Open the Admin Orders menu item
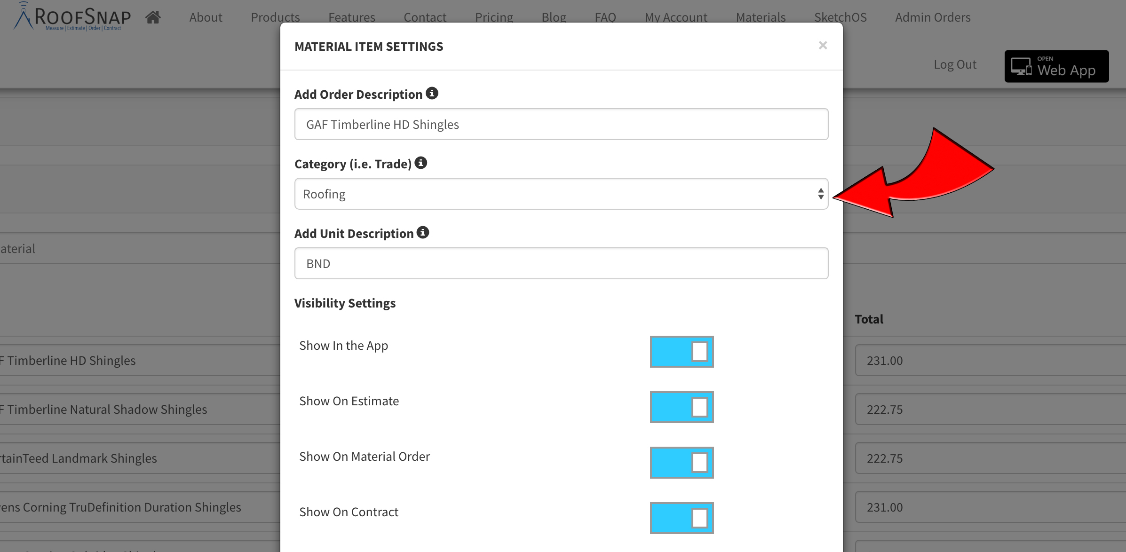 (x=933, y=17)
